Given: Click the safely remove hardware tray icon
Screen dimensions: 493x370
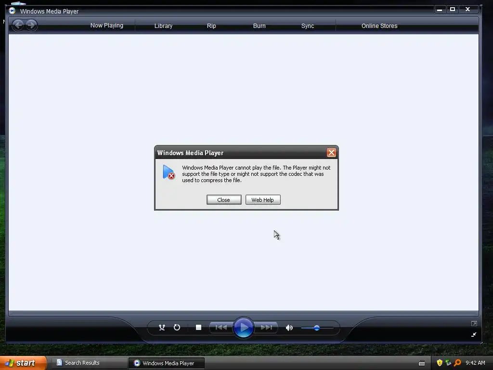Looking at the screenshot, I should pos(448,363).
